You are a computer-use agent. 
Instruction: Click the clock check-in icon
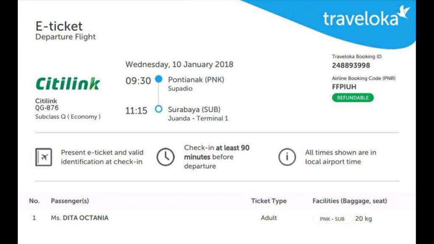tap(165, 157)
